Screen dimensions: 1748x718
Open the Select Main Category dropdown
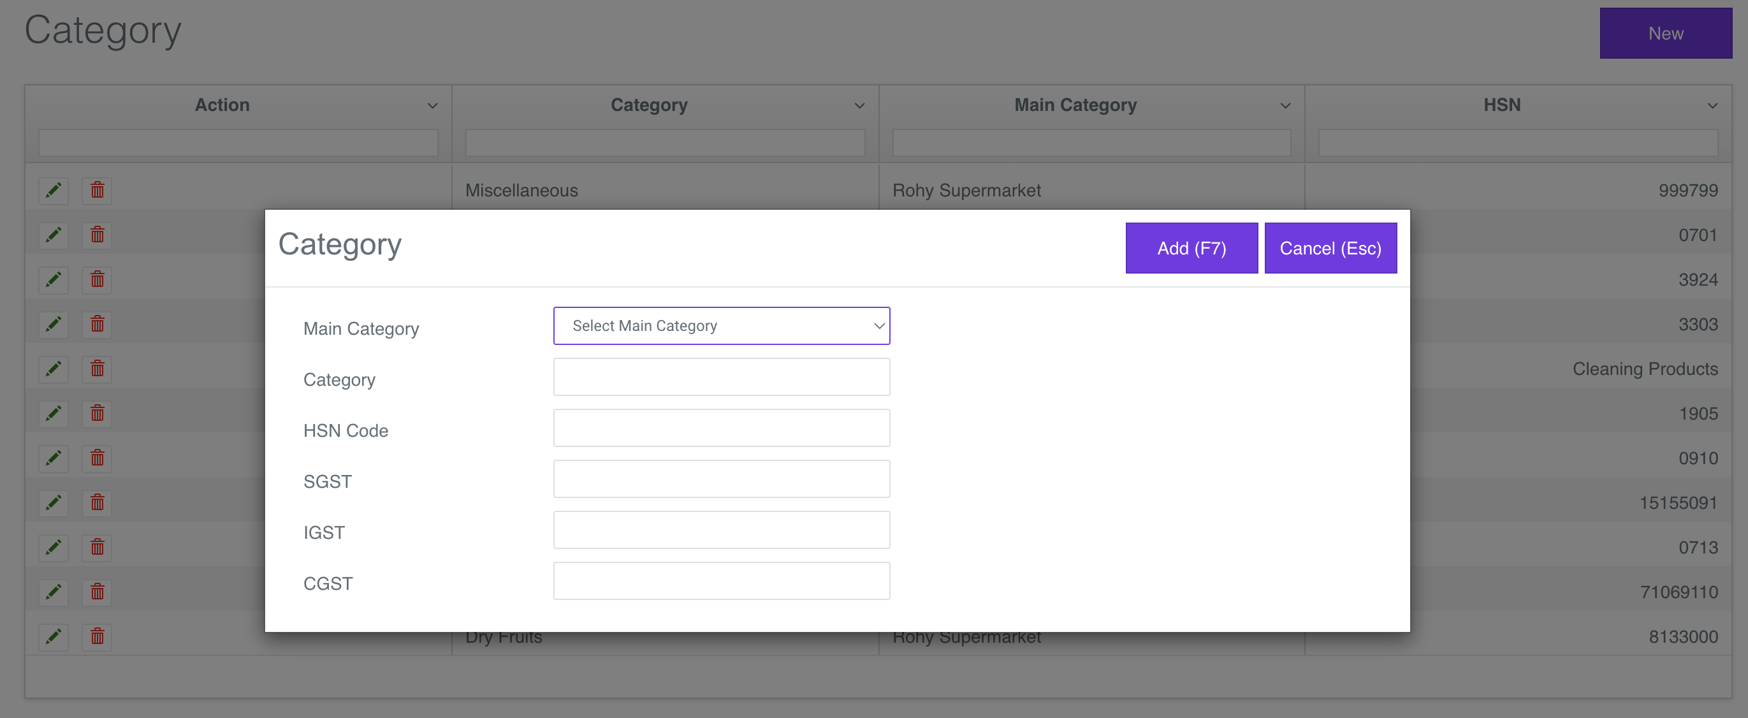pos(722,326)
